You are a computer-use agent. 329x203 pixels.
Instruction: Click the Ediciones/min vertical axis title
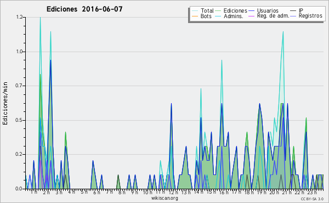(5, 103)
